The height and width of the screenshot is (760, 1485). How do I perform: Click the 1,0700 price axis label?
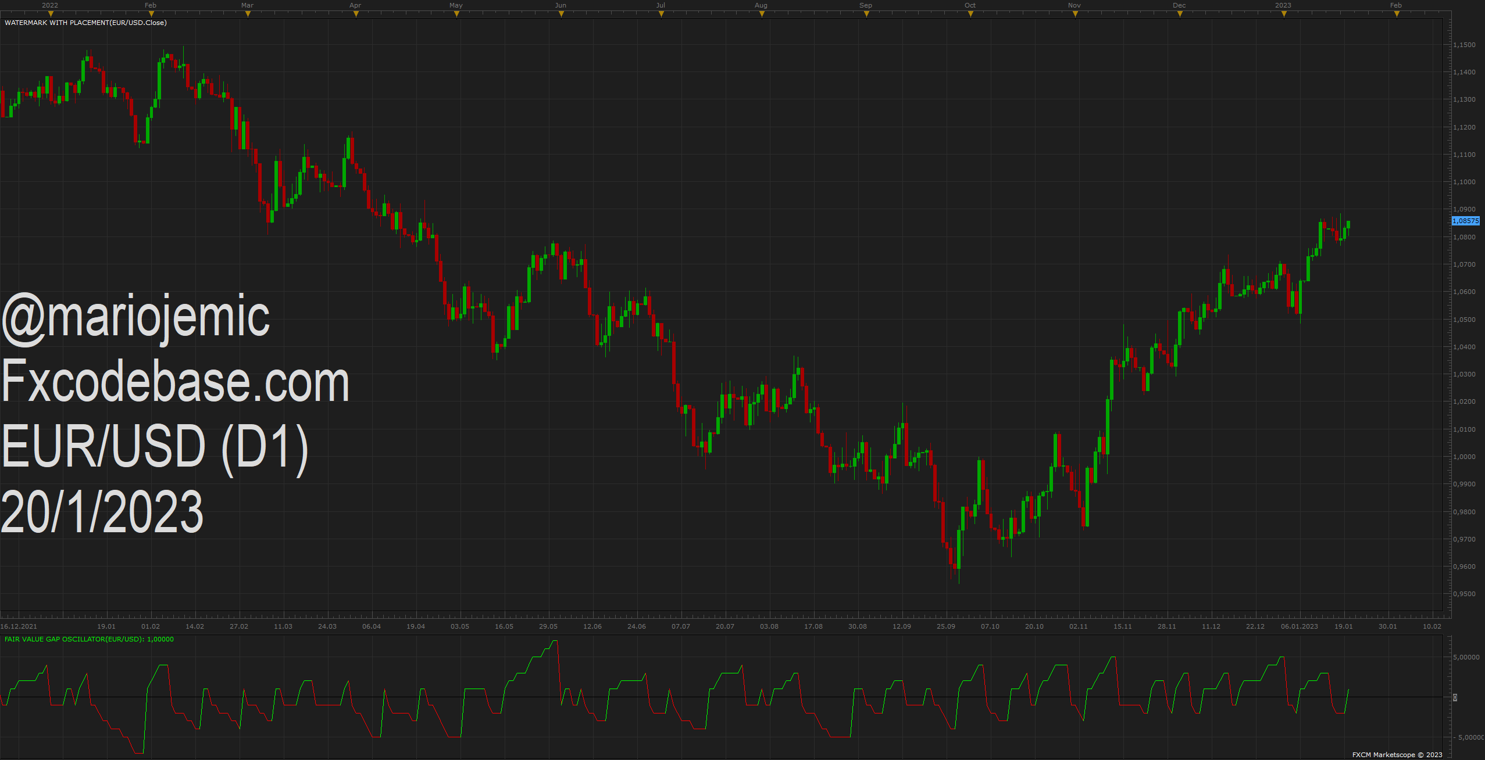[1464, 264]
